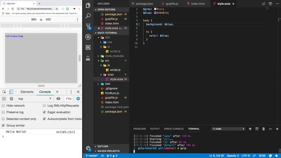Toggle device toolbar in DevTools
The image size is (281, 158).
coord(11,92)
